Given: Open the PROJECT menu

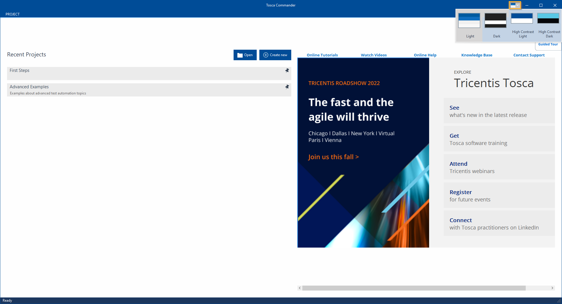Looking at the screenshot, I should (x=13, y=14).
